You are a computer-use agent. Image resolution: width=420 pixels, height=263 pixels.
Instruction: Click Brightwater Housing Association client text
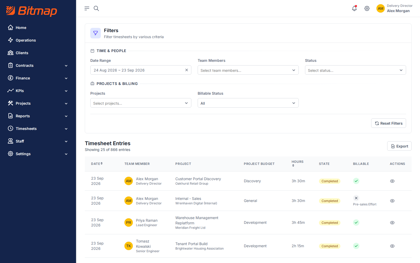[199, 249]
